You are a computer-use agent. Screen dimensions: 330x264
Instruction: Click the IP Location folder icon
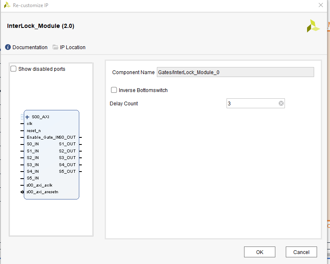coord(55,47)
